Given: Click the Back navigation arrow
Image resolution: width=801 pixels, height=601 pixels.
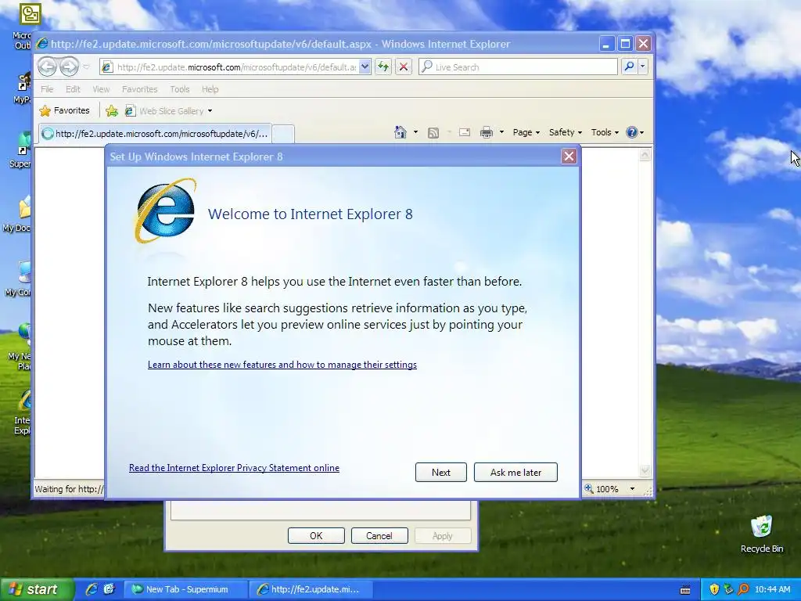Looking at the screenshot, I should 47,67.
